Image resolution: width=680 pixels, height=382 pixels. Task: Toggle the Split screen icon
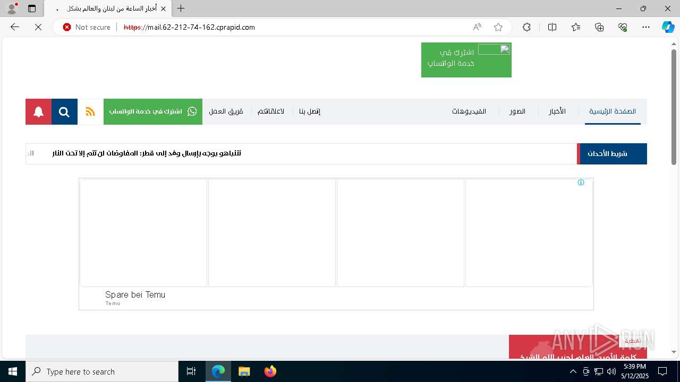tap(552, 27)
